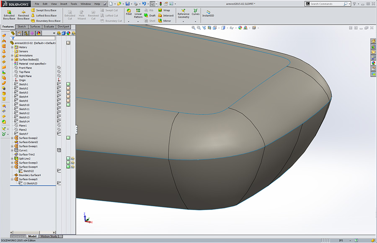Activate the Fillet feature icon
This screenshot has height=243, width=377.
tap(129, 11)
